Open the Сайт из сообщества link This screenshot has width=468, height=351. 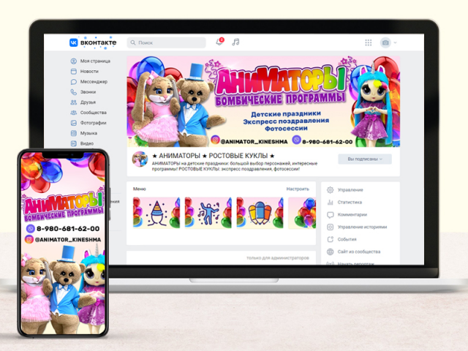pyautogui.click(x=359, y=252)
